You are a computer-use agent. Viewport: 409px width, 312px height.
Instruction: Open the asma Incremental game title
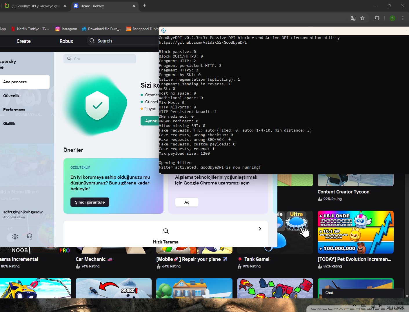point(19,259)
